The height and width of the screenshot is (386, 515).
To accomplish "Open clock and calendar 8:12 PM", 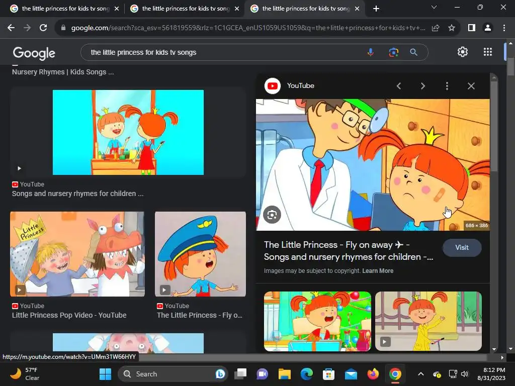I will coord(491,374).
